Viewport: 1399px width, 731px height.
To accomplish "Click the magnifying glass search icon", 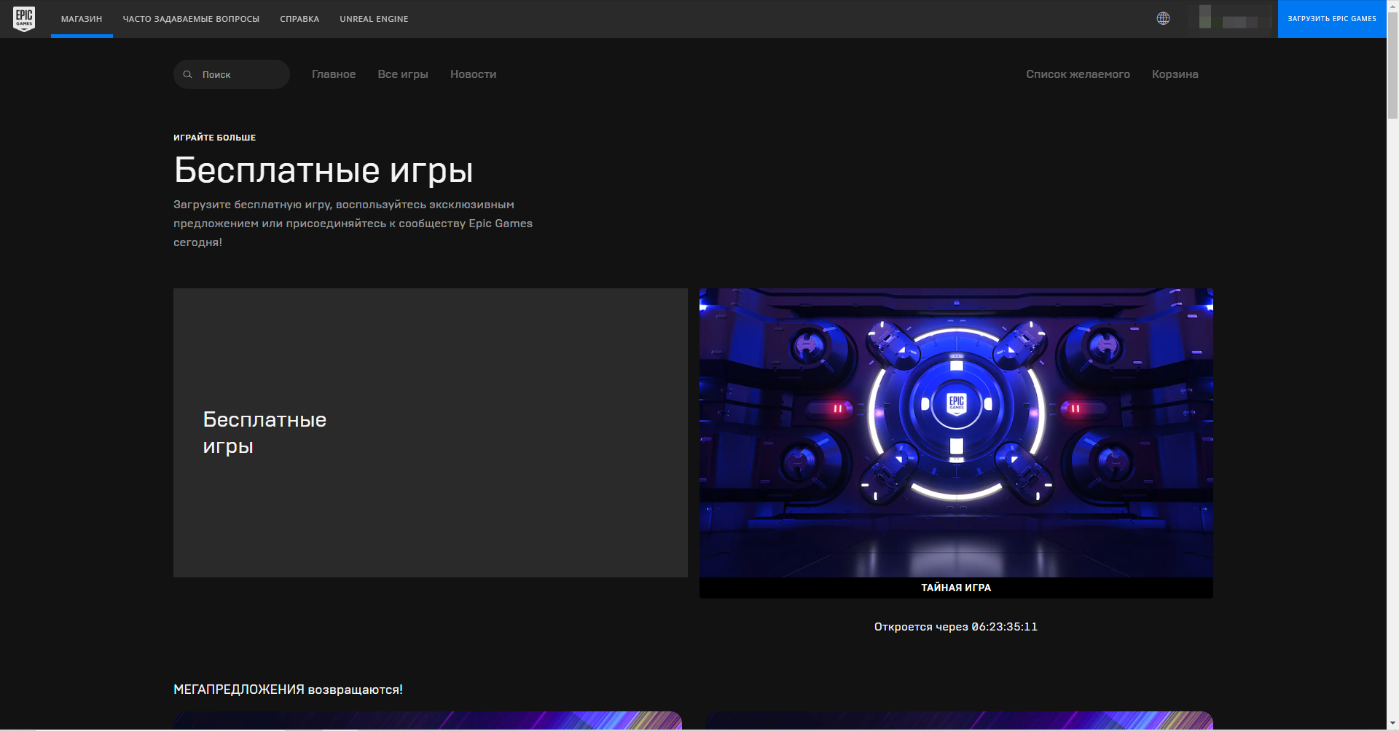I will coord(188,74).
